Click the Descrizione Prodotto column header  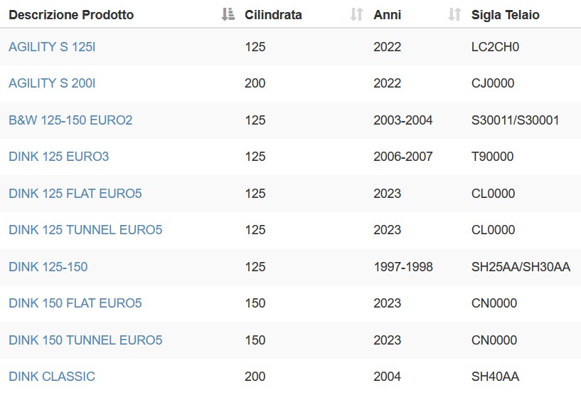point(71,15)
